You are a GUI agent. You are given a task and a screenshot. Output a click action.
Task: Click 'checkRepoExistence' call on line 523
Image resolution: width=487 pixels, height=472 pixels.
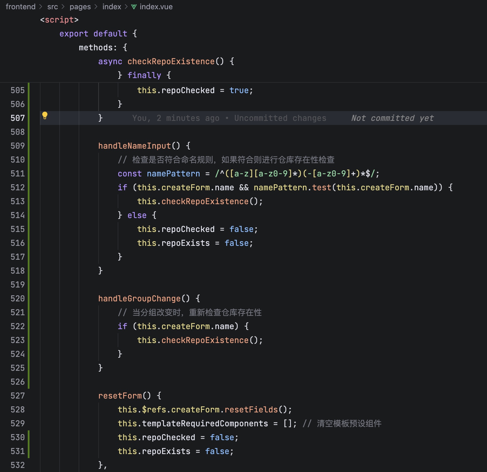(x=205, y=340)
